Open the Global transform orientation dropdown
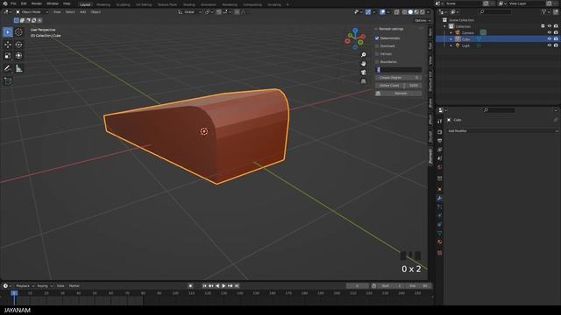 [189, 11]
